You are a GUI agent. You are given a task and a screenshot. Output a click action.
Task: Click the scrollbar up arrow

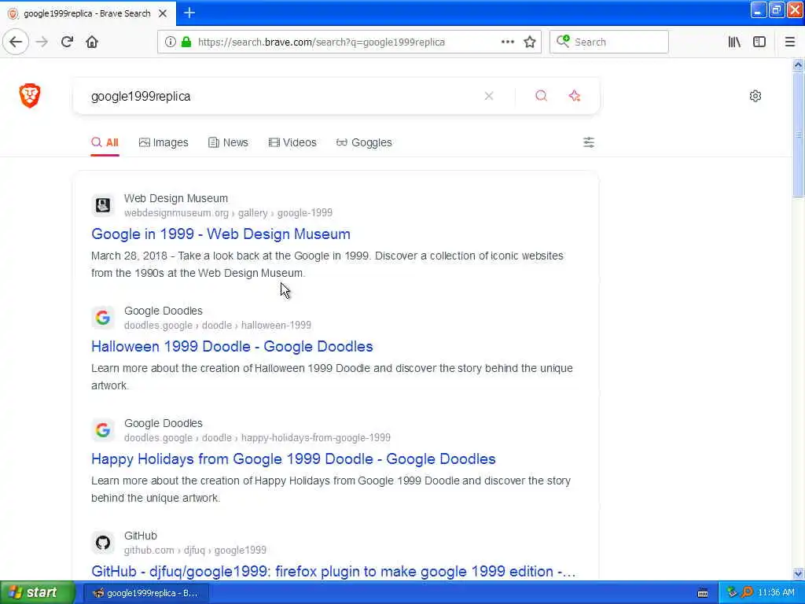[798, 64]
